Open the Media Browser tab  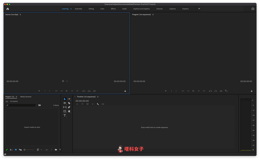click(x=25, y=97)
